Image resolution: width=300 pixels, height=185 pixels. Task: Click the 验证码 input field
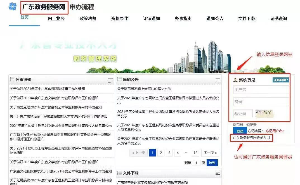click(x=243, y=113)
